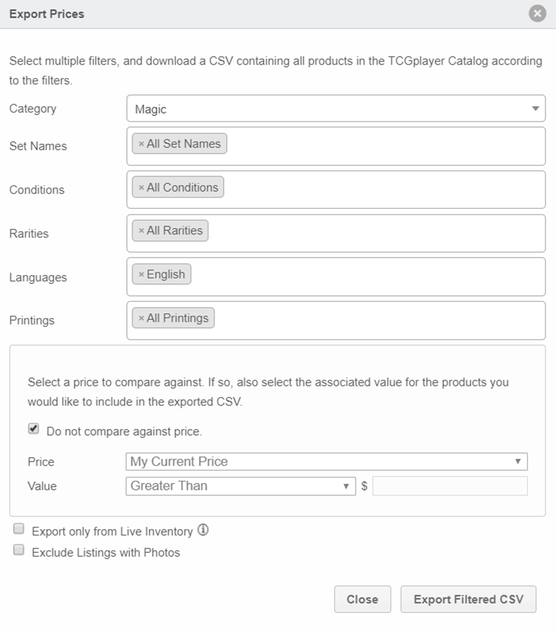Uncheck Do not compare against price
This screenshot has width=556, height=634.
tap(33, 429)
